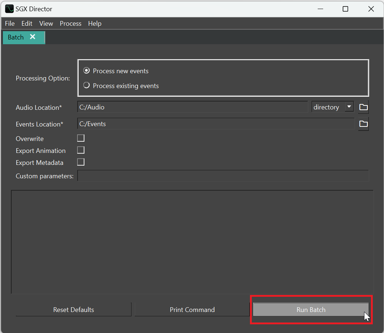Enable the Overwrite checkbox
384x333 pixels.
(81, 138)
